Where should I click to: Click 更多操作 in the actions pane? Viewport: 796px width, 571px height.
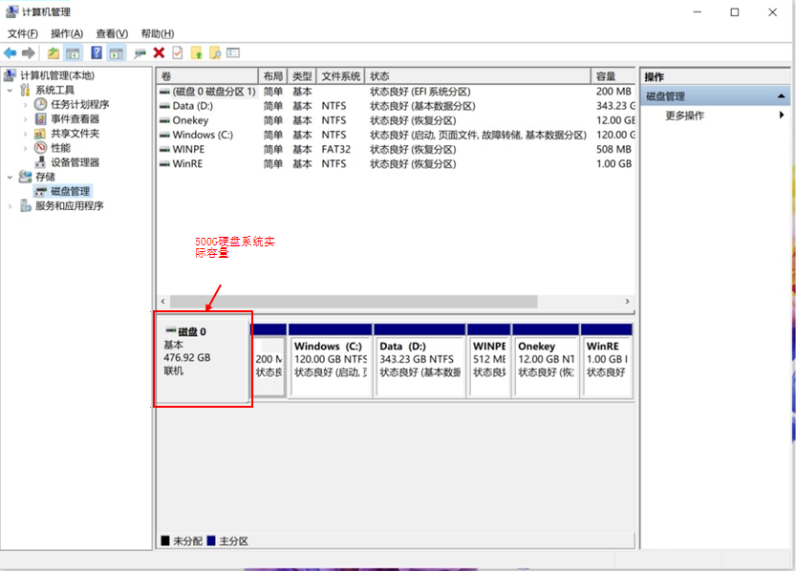click(685, 116)
